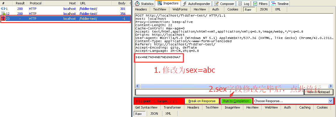Open the Caching response tab
336x117 pixels.
coord(305,107)
